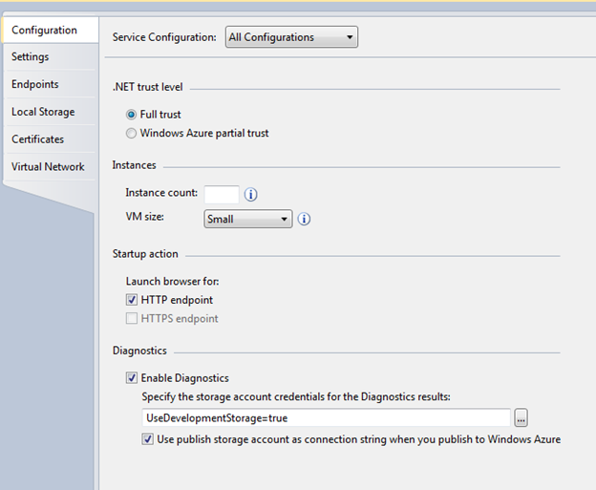The width and height of the screenshot is (596, 490).
Task: Click the Configuration tab
Action: coord(45,31)
